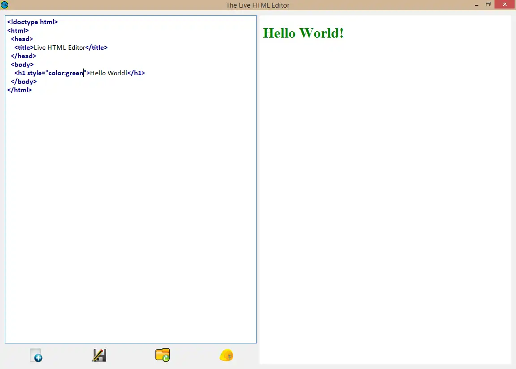Open a file with the folder icon
The image size is (516, 369).
click(x=163, y=355)
